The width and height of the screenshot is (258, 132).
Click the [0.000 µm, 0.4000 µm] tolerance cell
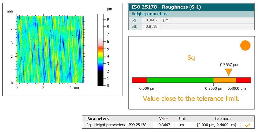coord(216,125)
